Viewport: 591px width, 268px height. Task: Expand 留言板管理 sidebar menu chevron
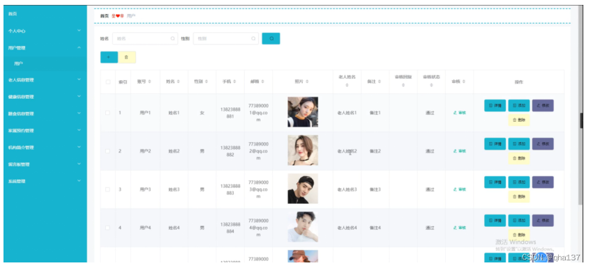[x=79, y=164]
